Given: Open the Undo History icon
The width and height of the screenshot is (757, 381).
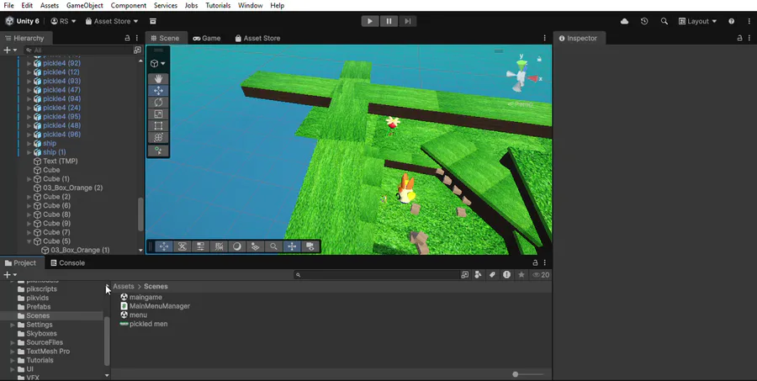Looking at the screenshot, I should point(644,21).
